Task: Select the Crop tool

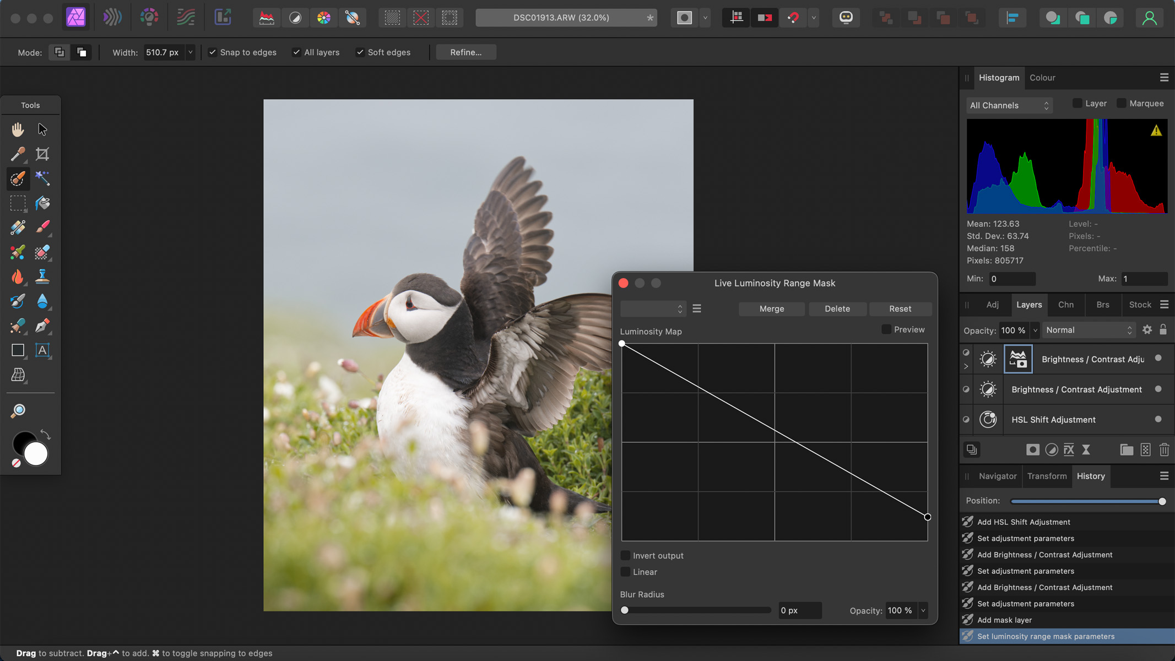Action: [x=43, y=153]
